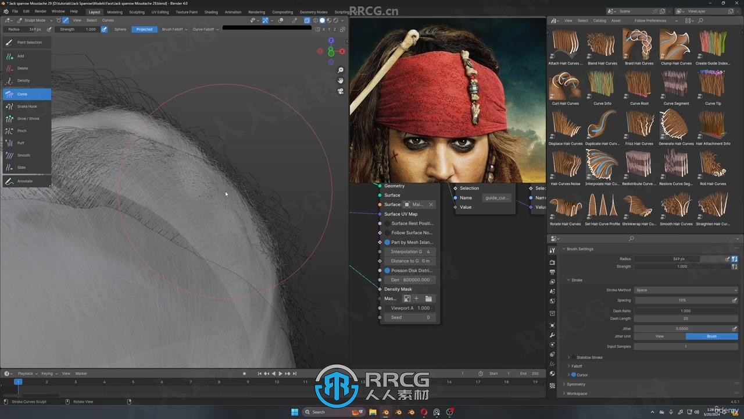
Task: Select the Grow / Shrink tool
Action: [x=27, y=119]
